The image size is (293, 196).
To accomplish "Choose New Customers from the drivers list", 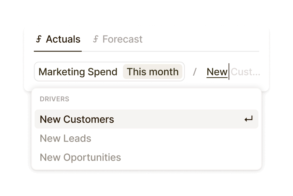I will click(77, 119).
